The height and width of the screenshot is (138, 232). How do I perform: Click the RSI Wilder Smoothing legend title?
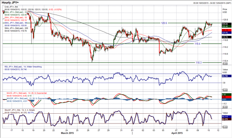click(23, 67)
